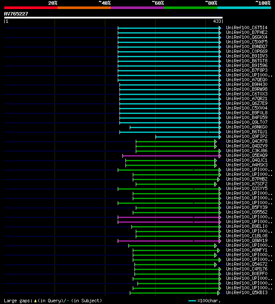Open hit UniRef100_B7FHE2
This screenshot has width=275, height=304.
[x=247, y=32]
